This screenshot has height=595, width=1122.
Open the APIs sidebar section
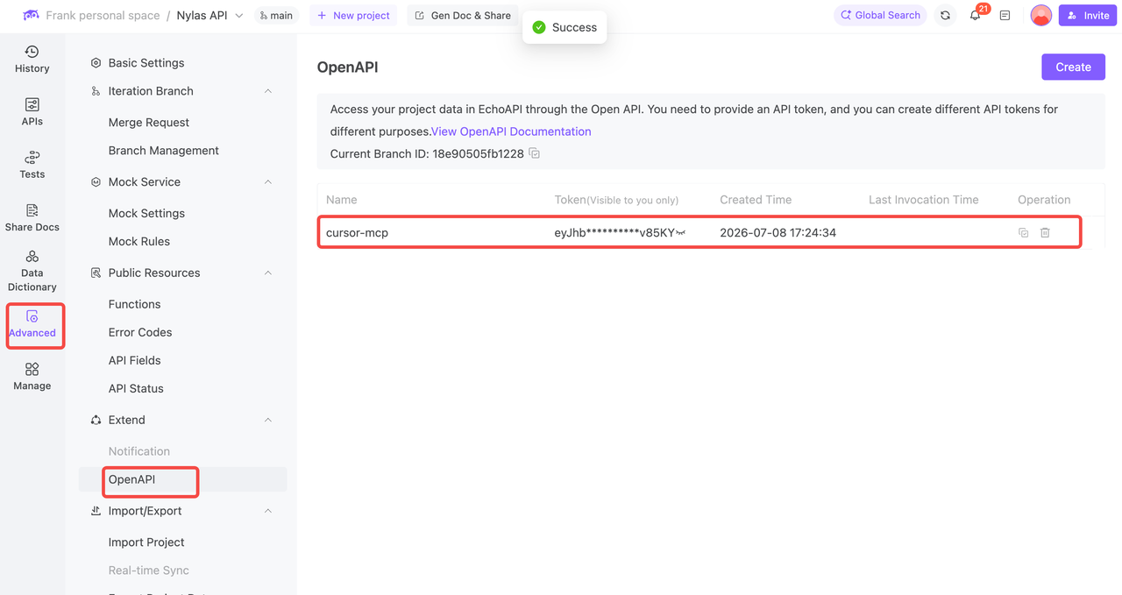point(32,112)
